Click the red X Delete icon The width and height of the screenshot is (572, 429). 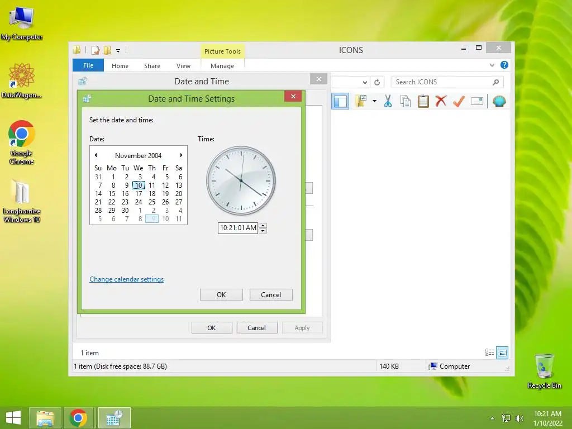[x=441, y=101]
